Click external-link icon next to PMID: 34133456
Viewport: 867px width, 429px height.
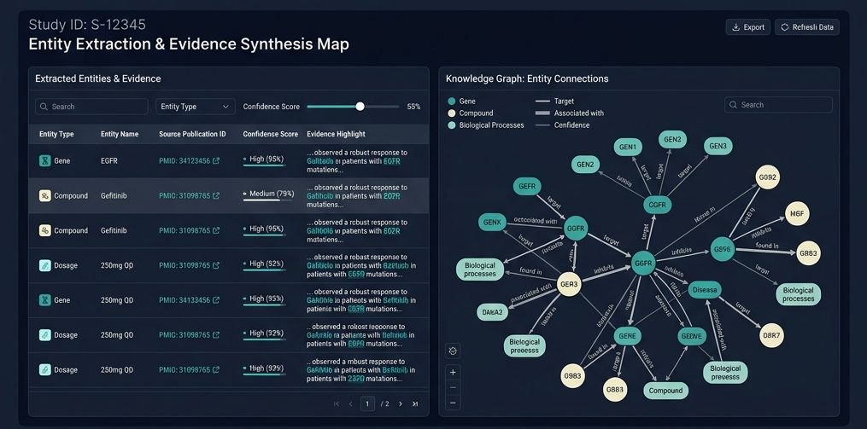pyautogui.click(x=216, y=300)
